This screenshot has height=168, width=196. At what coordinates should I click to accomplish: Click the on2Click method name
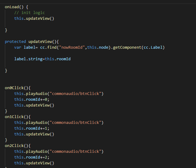(x=14, y=145)
